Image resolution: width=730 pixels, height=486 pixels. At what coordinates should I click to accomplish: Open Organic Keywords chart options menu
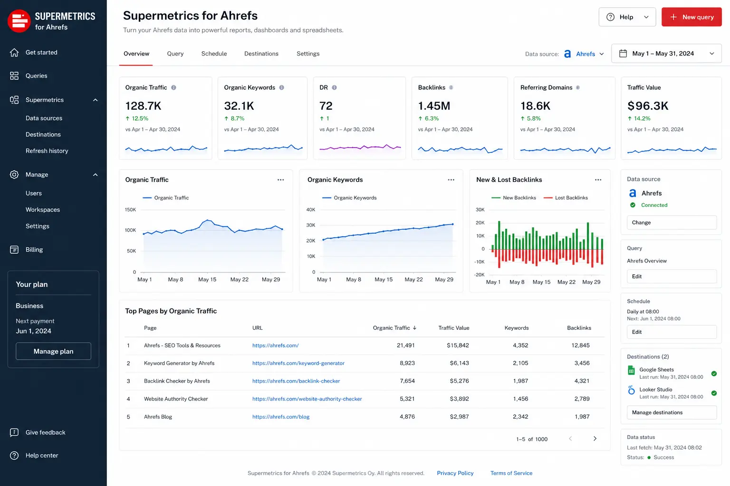pos(451,180)
